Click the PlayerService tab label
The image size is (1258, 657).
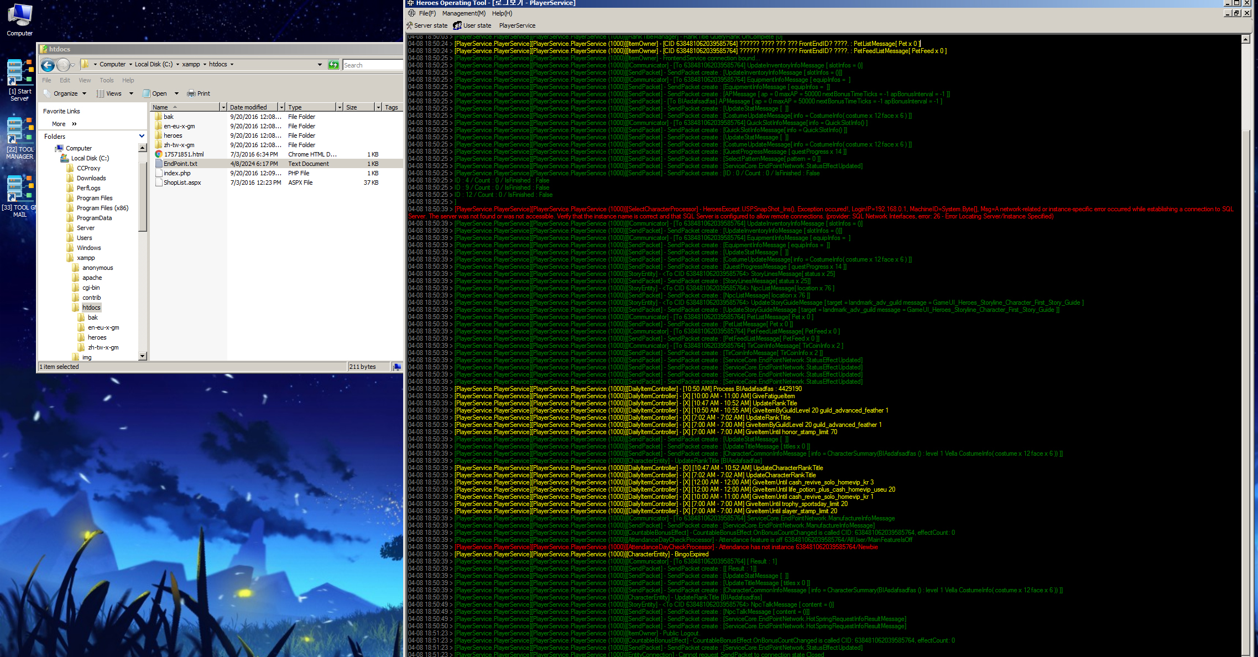[x=517, y=25]
